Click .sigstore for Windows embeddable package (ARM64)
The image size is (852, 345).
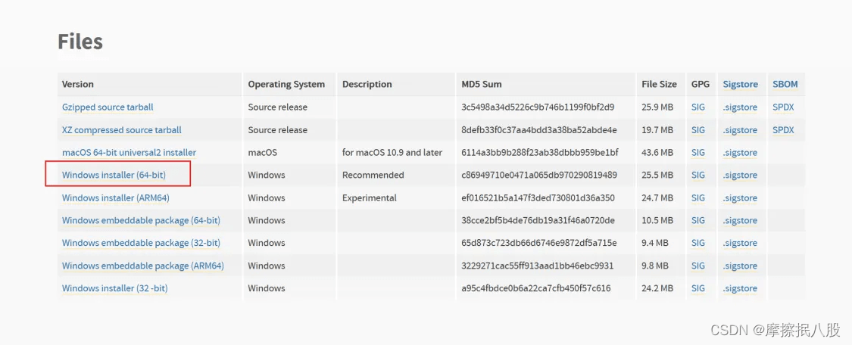740,266
